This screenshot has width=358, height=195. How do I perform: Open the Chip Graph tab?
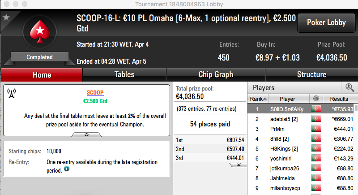[216, 74]
